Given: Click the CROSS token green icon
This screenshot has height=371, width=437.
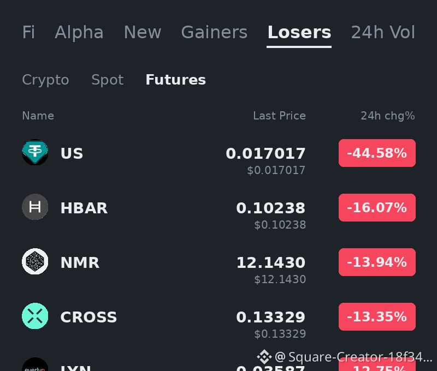Looking at the screenshot, I should (35, 316).
